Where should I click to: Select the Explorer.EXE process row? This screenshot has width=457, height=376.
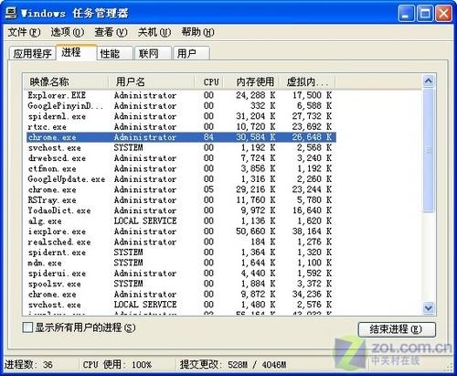(x=181, y=95)
